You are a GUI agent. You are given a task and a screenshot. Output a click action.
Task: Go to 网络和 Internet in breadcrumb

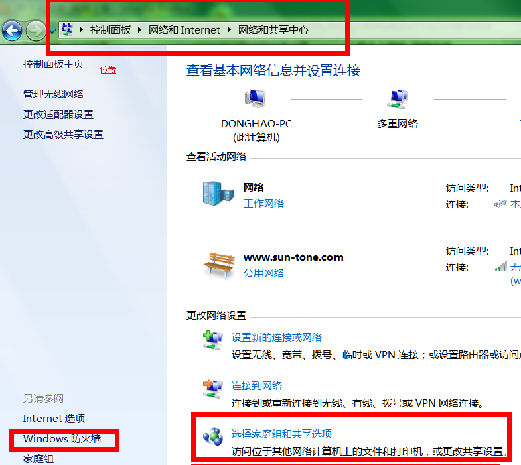click(184, 30)
